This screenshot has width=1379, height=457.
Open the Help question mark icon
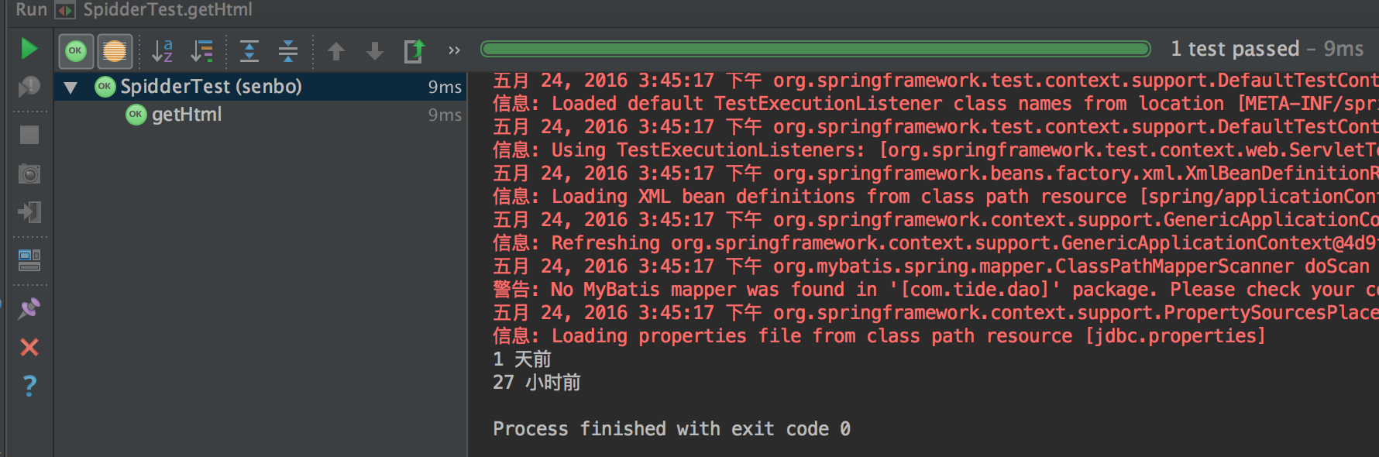pos(29,386)
